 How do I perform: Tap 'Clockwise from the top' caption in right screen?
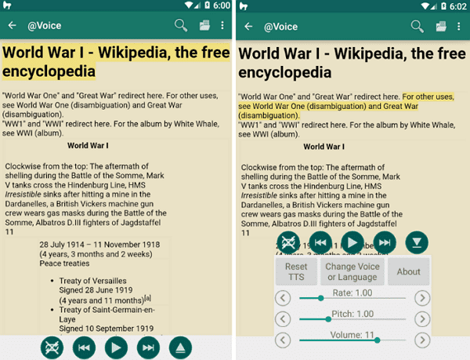point(322,200)
